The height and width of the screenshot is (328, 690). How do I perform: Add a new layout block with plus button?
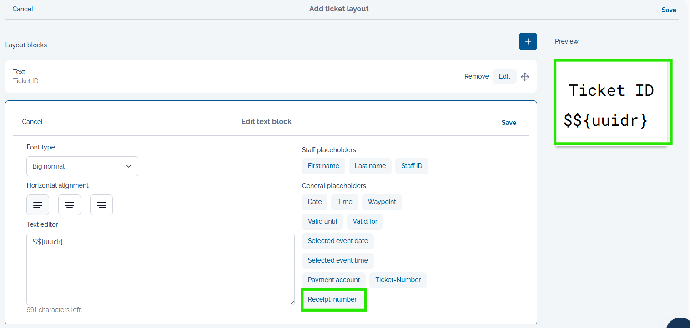pos(528,41)
